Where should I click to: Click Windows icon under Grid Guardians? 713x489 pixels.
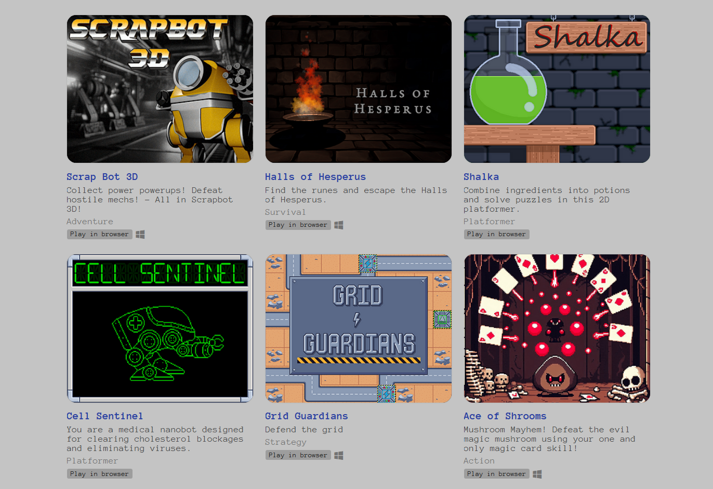[x=339, y=455]
